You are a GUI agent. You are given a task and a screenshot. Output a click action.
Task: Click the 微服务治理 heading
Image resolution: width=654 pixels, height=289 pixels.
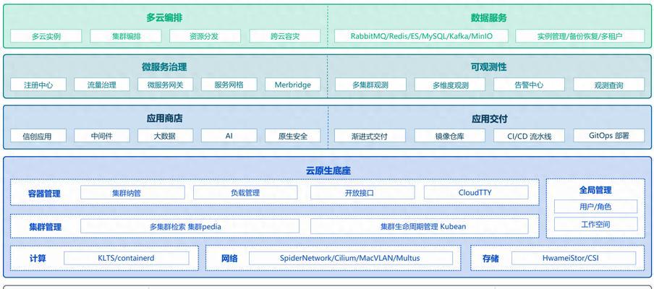pyautogui.click(x=164, y=66)
